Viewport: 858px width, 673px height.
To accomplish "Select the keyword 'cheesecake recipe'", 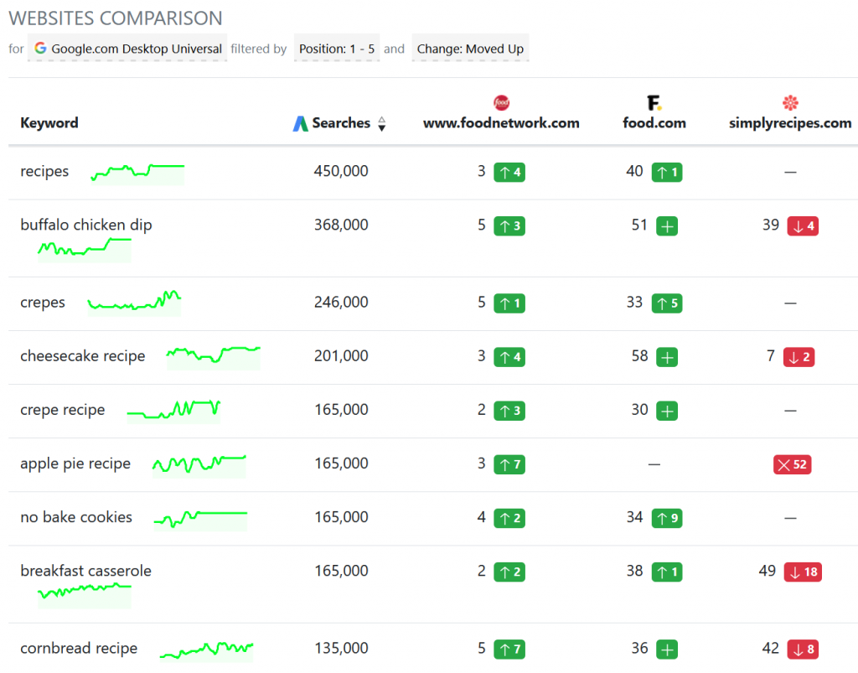I will pos(83,356).
